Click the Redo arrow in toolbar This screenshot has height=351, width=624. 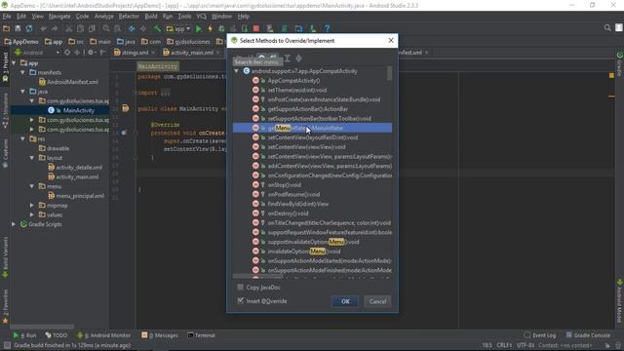tap(55, 28)
